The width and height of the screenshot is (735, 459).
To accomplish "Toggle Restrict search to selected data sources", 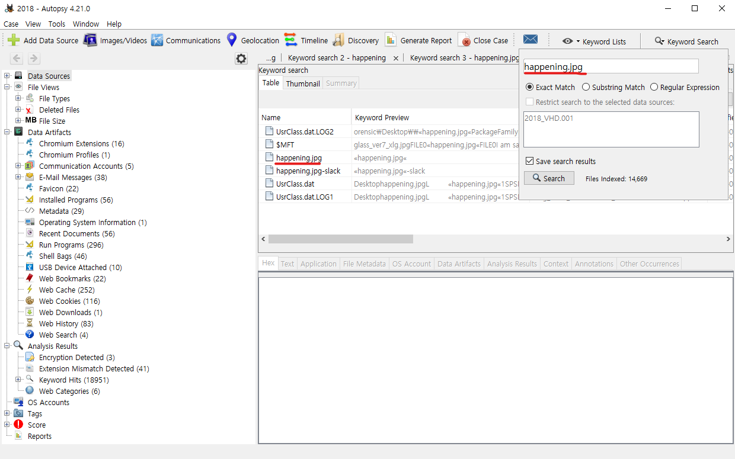I will (530, 102).
